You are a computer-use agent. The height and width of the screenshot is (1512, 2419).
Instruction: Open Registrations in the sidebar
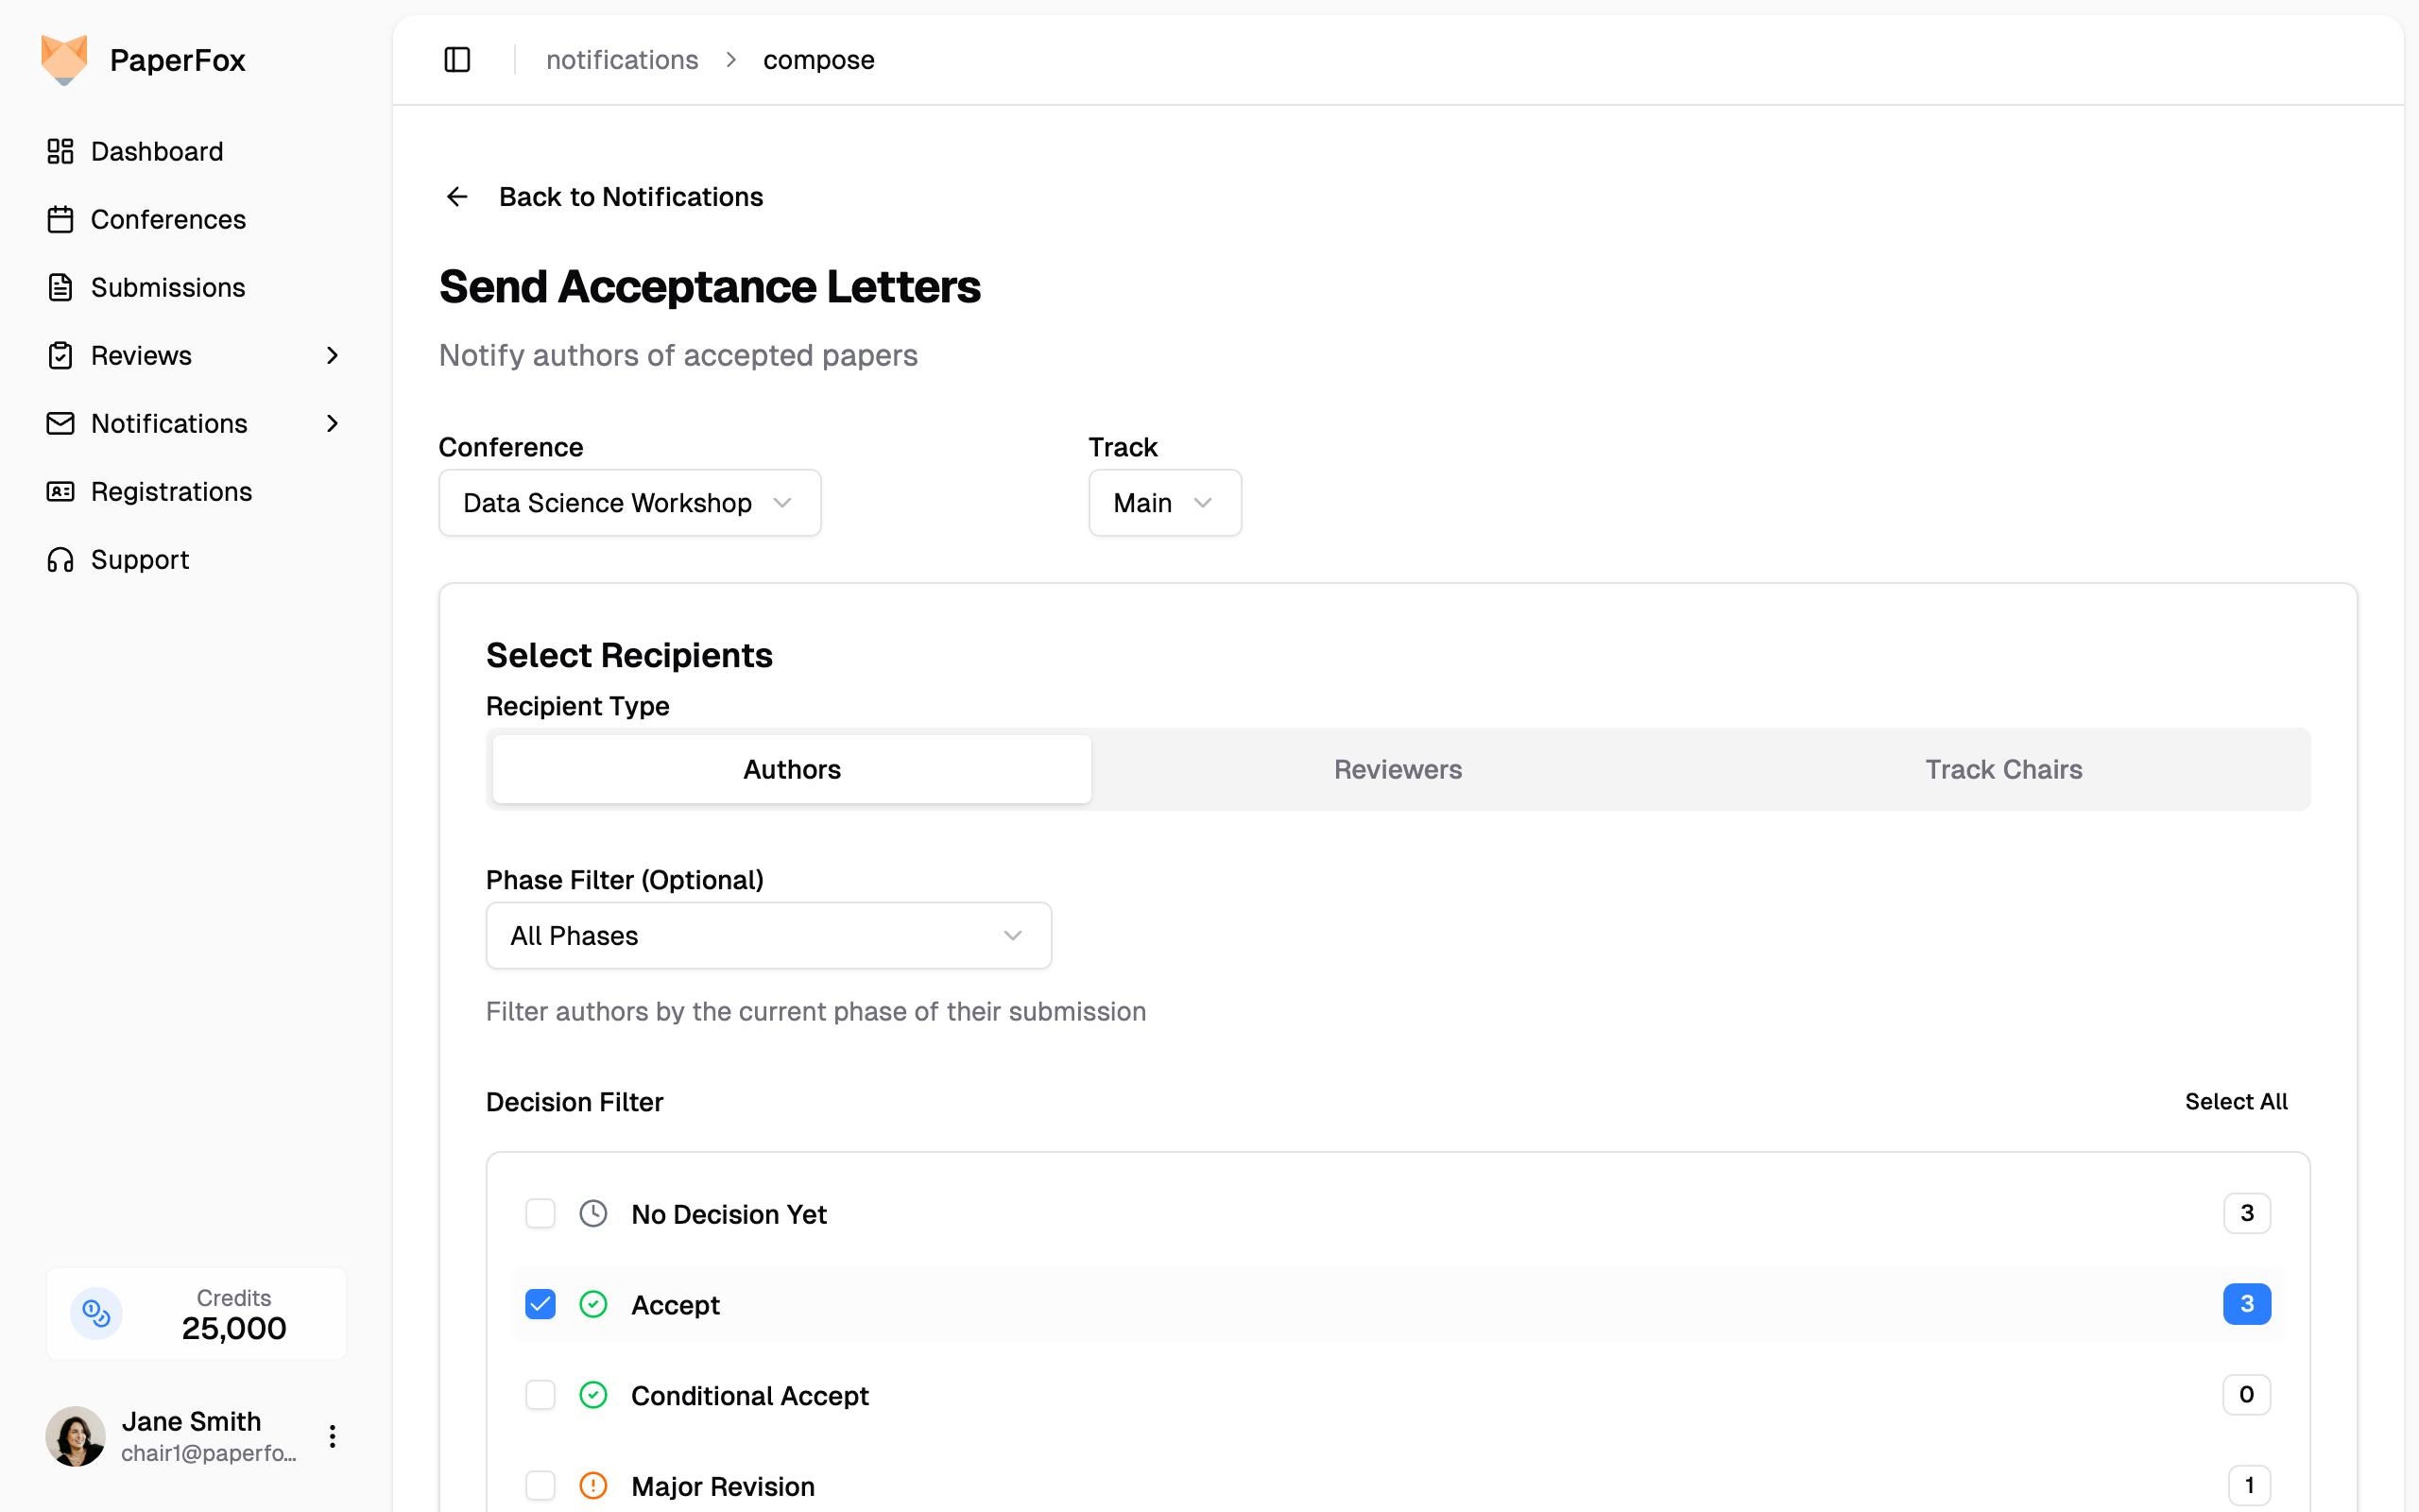(x=171, y=491)
